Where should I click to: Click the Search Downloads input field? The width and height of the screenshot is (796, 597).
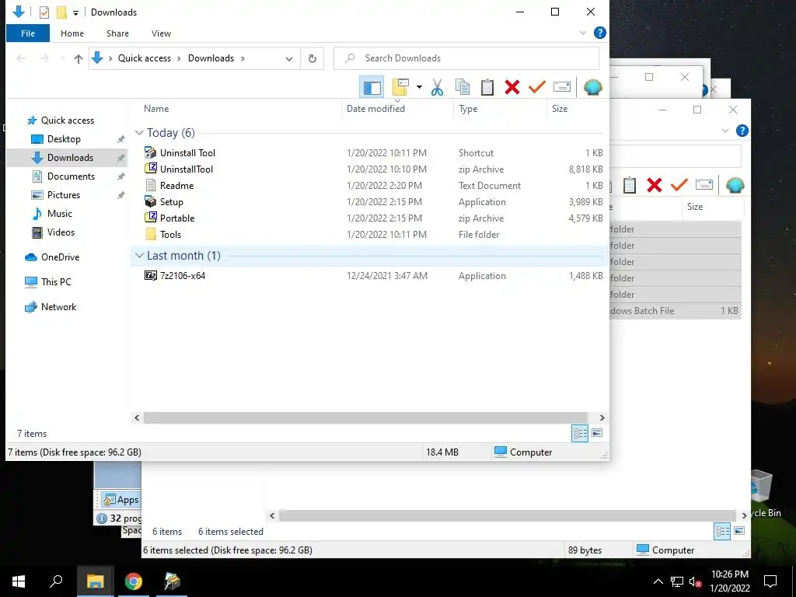tap(466, 58)
